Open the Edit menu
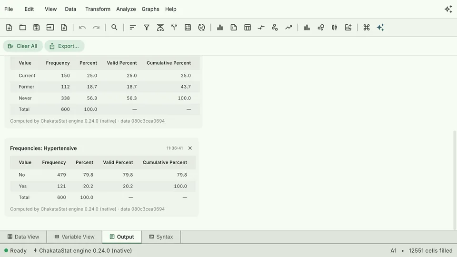This screenshot has width=457, height=257. click(29, 9)
